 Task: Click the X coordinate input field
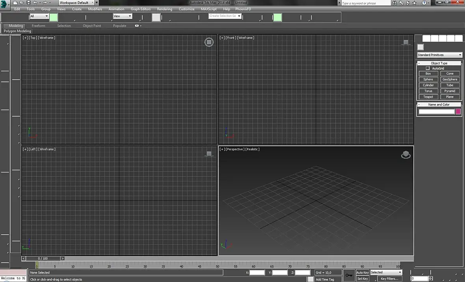257,273
